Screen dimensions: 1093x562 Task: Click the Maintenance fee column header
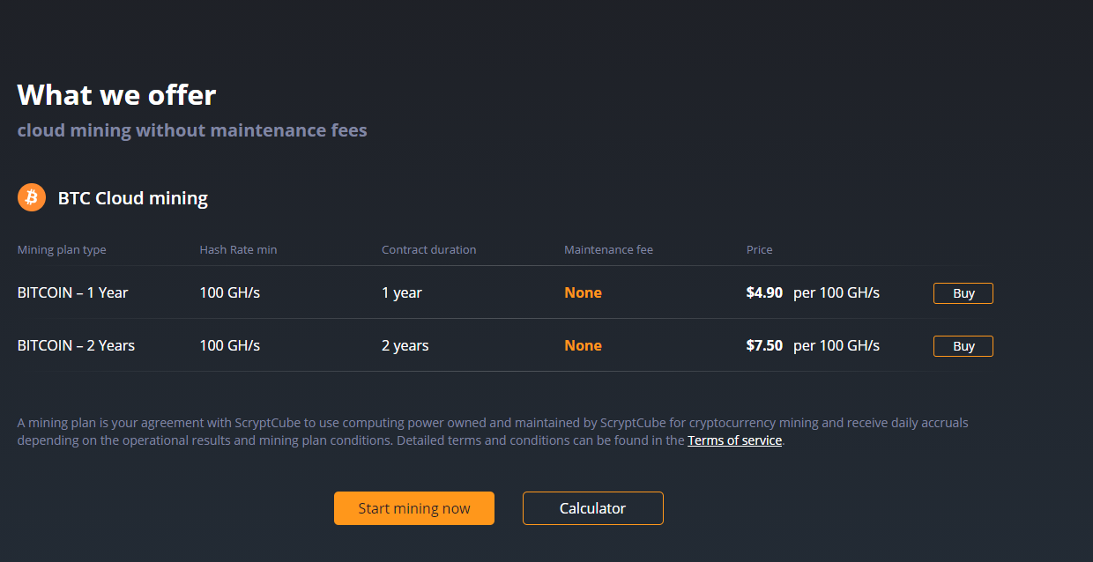608,249
